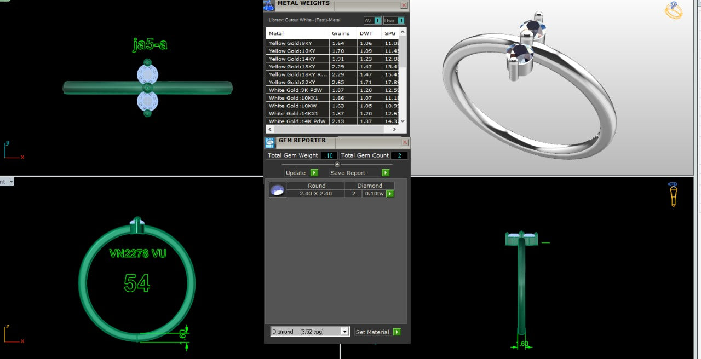The image size is (701, 359).
Task: Toggle the User switch
Action: click(394, 20)
